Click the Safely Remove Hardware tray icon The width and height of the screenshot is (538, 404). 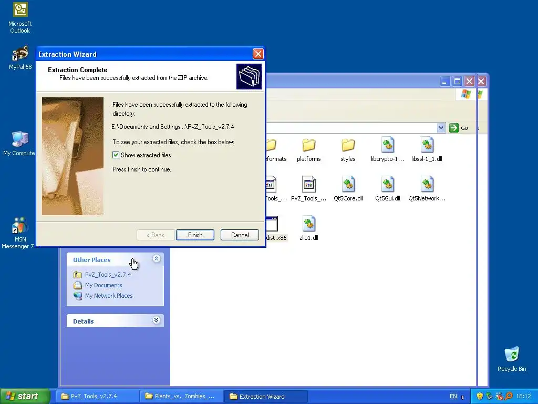click(x=489, y=396)
